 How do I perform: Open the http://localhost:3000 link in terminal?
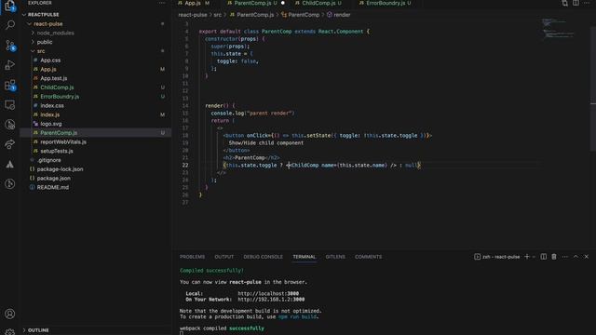[x=268, y=294]
